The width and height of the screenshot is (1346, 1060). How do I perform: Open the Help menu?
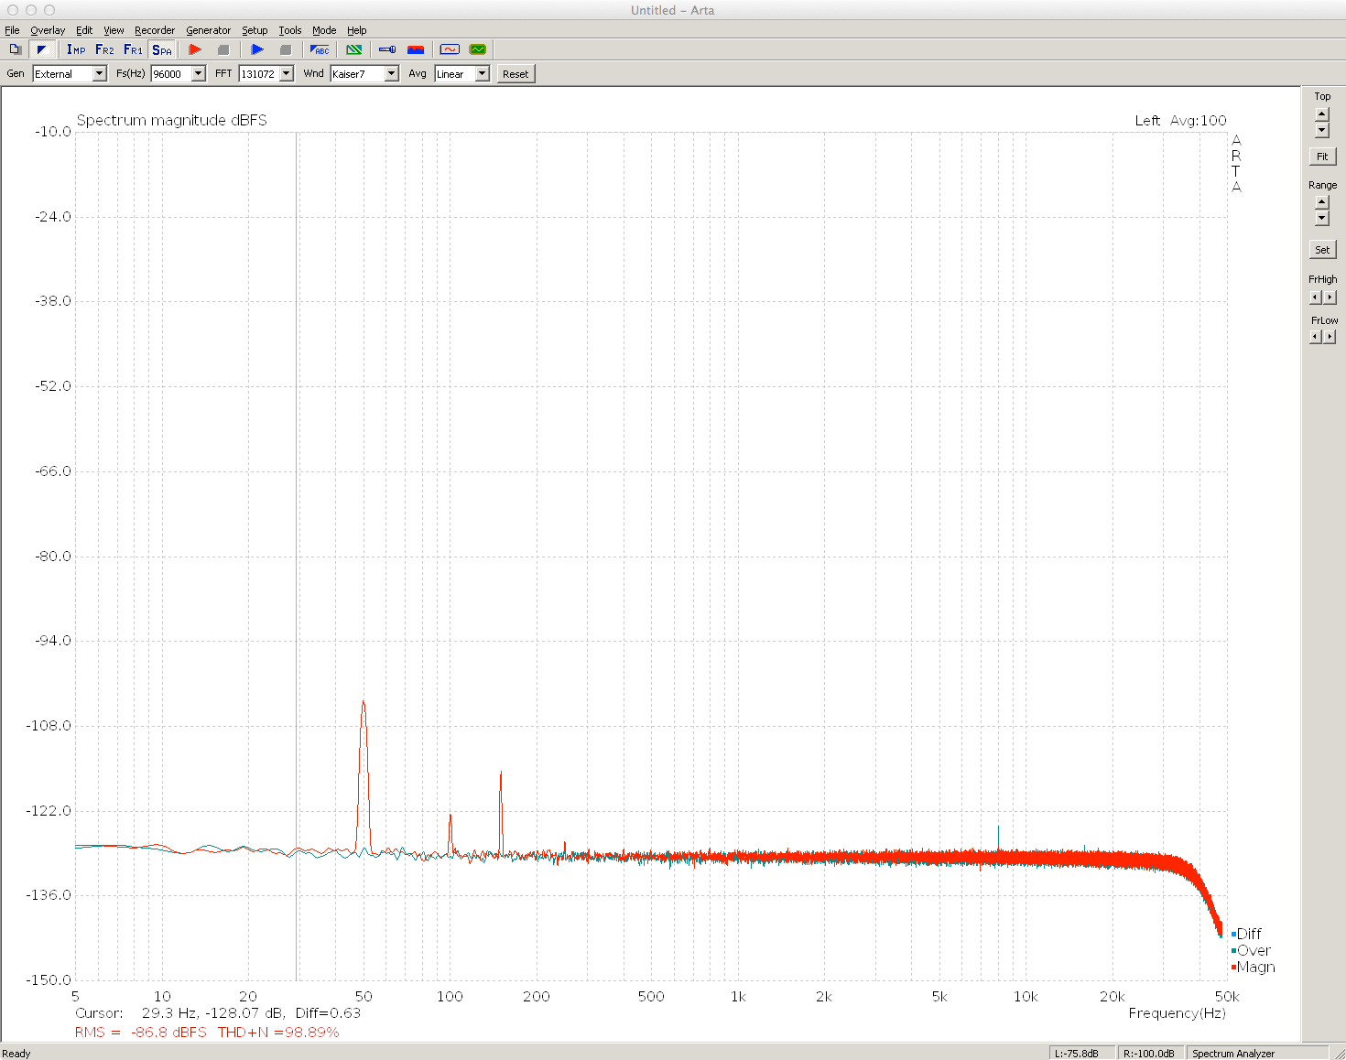tap(357, 30)
